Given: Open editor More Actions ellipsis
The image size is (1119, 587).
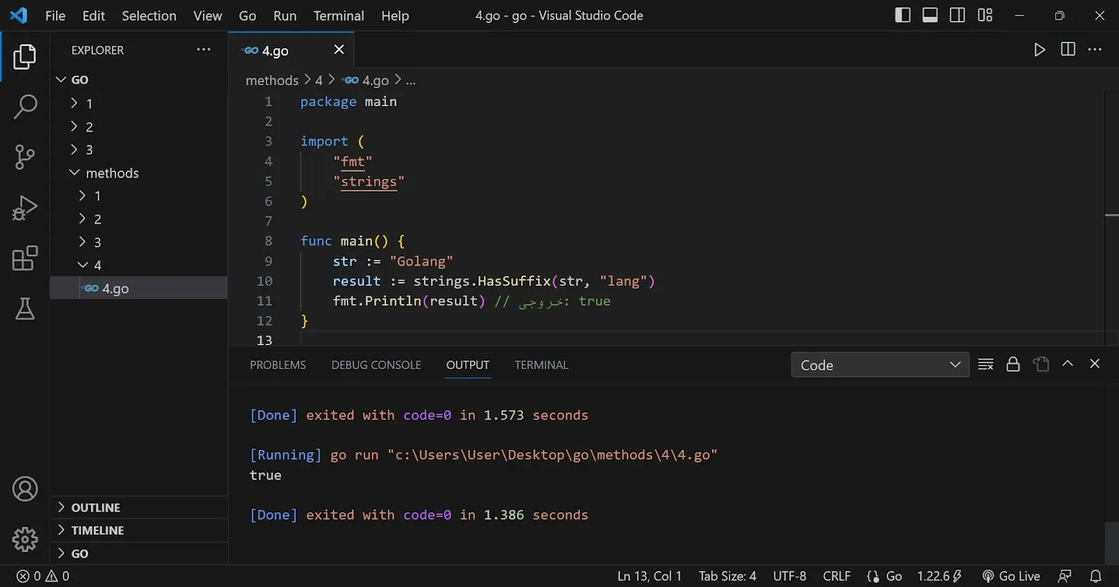Looking at the screenshot, I should (1095, 50).
